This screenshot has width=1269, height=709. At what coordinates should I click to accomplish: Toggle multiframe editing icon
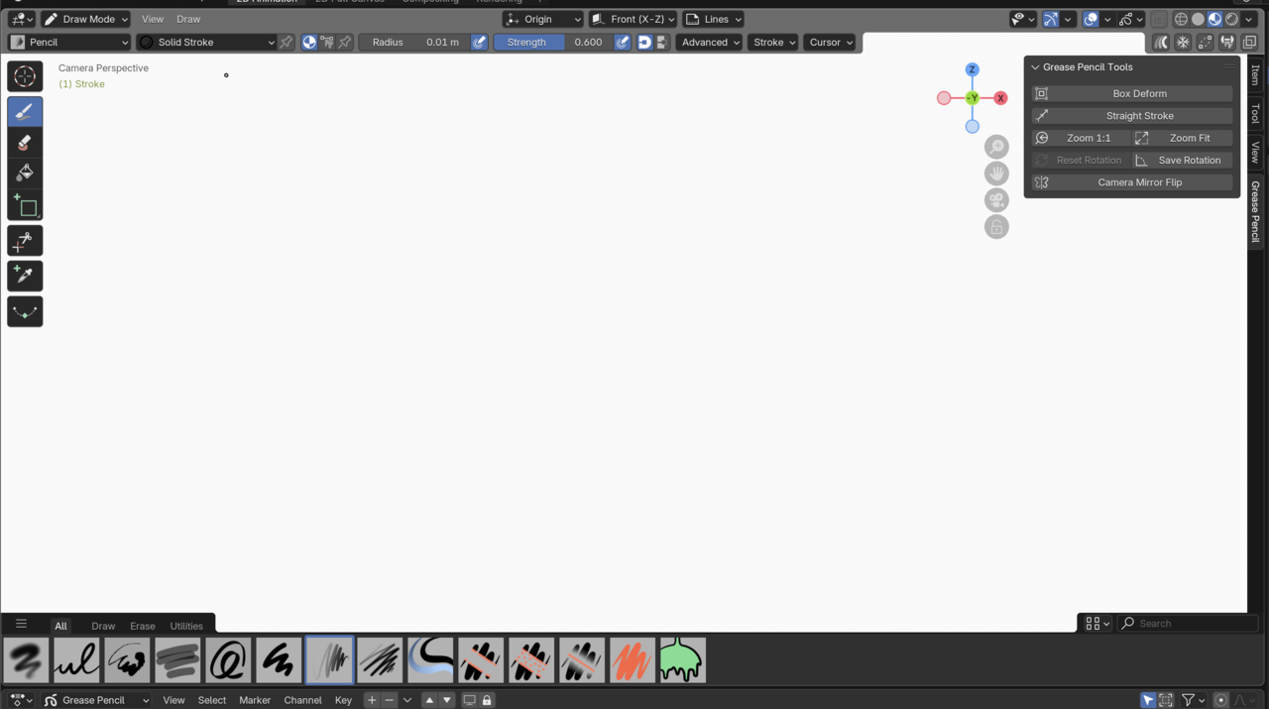(x=1205, y=43)
